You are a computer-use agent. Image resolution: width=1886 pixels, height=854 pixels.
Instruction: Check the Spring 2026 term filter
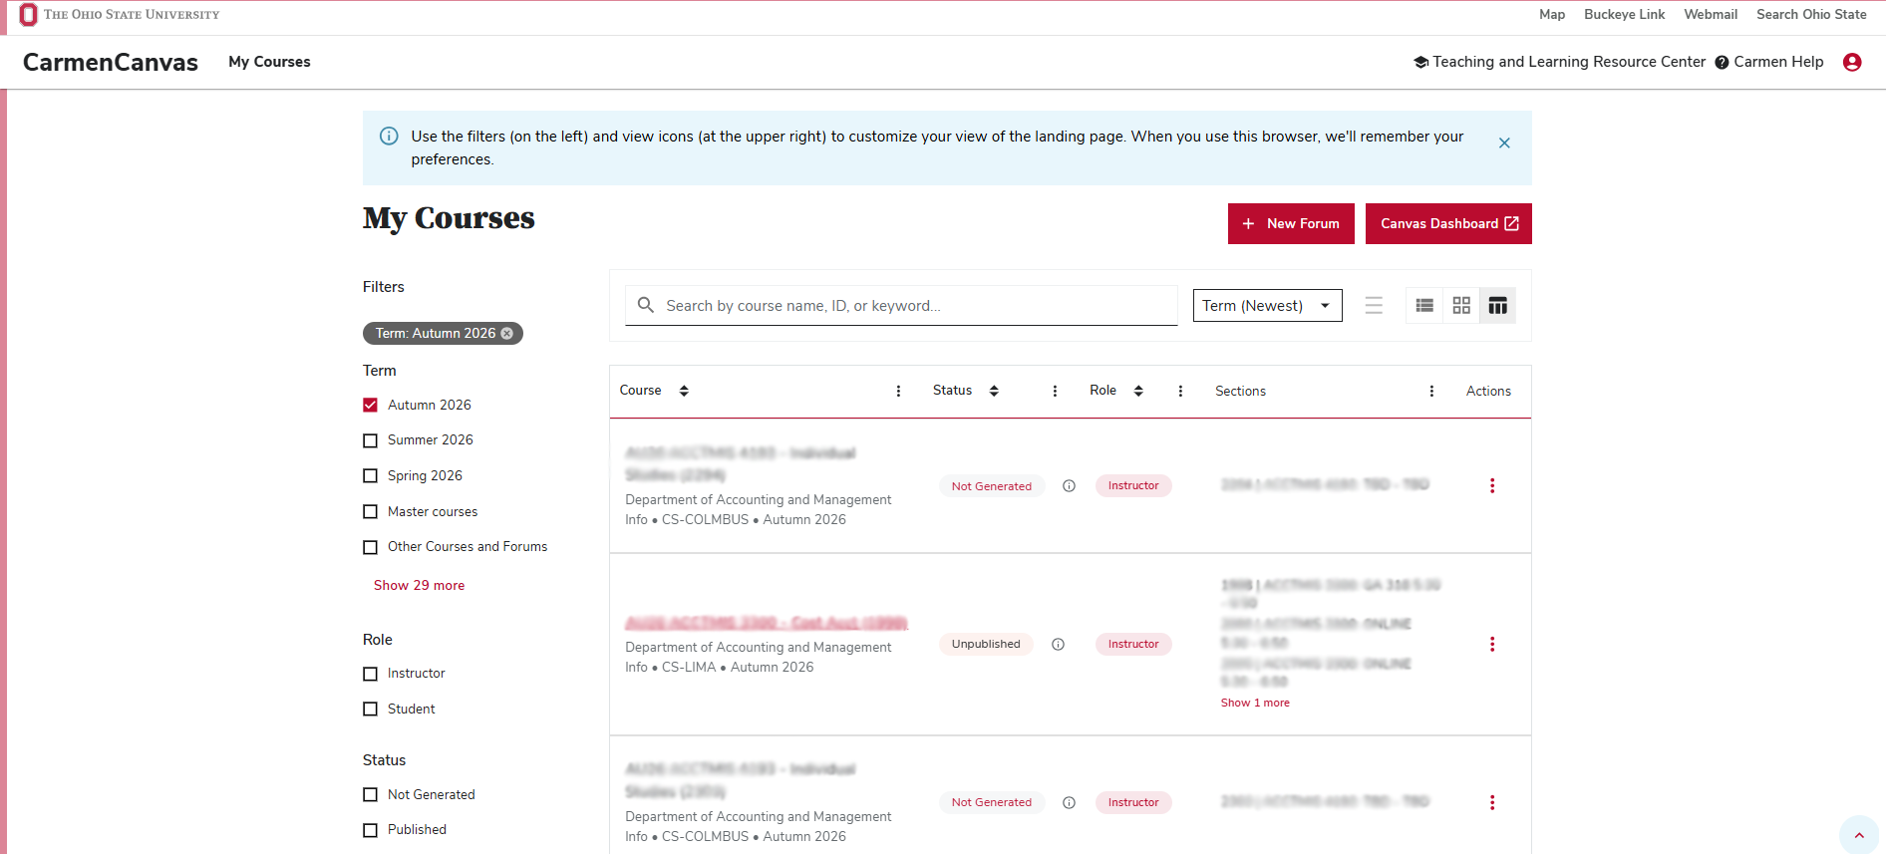point(370,476)
